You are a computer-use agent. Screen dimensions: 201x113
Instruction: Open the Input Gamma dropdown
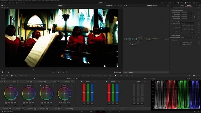point(187,15)
